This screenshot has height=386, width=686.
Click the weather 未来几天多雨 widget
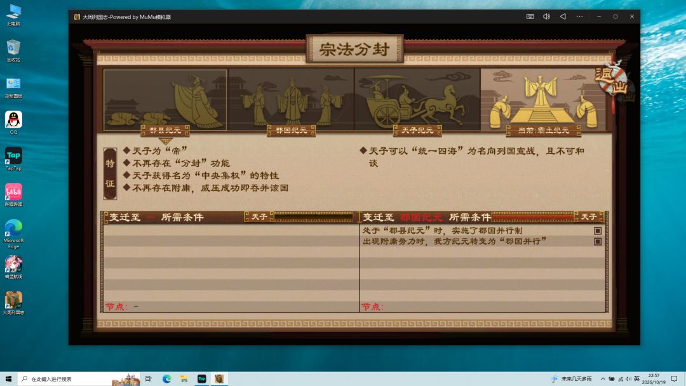click(572, 379)
